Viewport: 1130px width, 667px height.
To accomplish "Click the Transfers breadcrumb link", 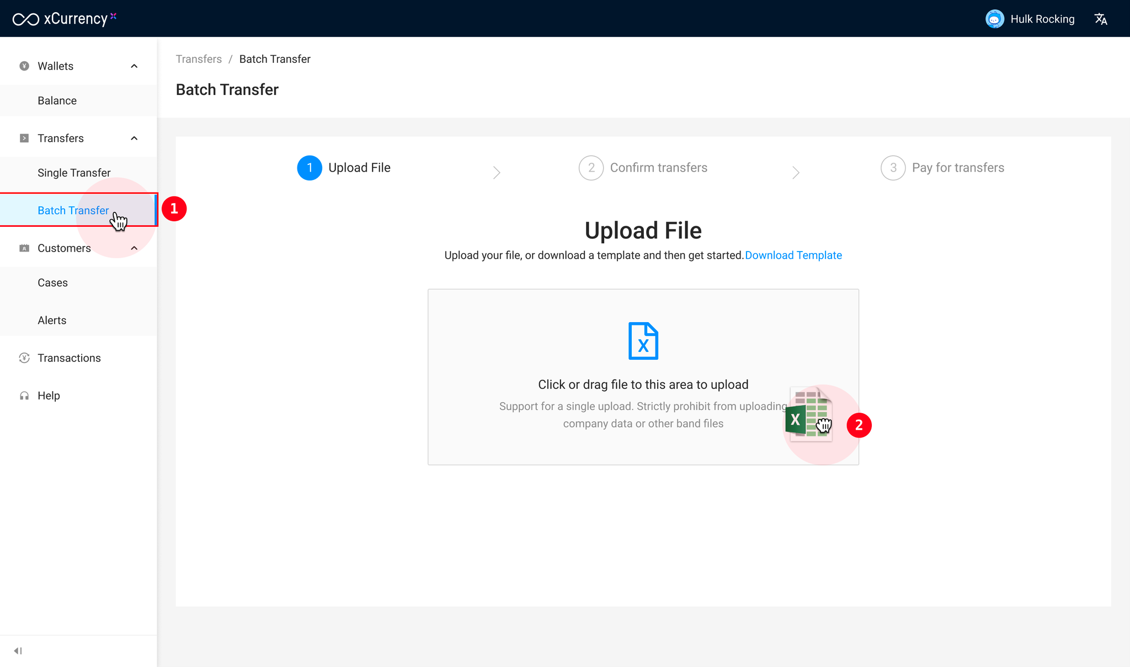I will pos(199,59).
